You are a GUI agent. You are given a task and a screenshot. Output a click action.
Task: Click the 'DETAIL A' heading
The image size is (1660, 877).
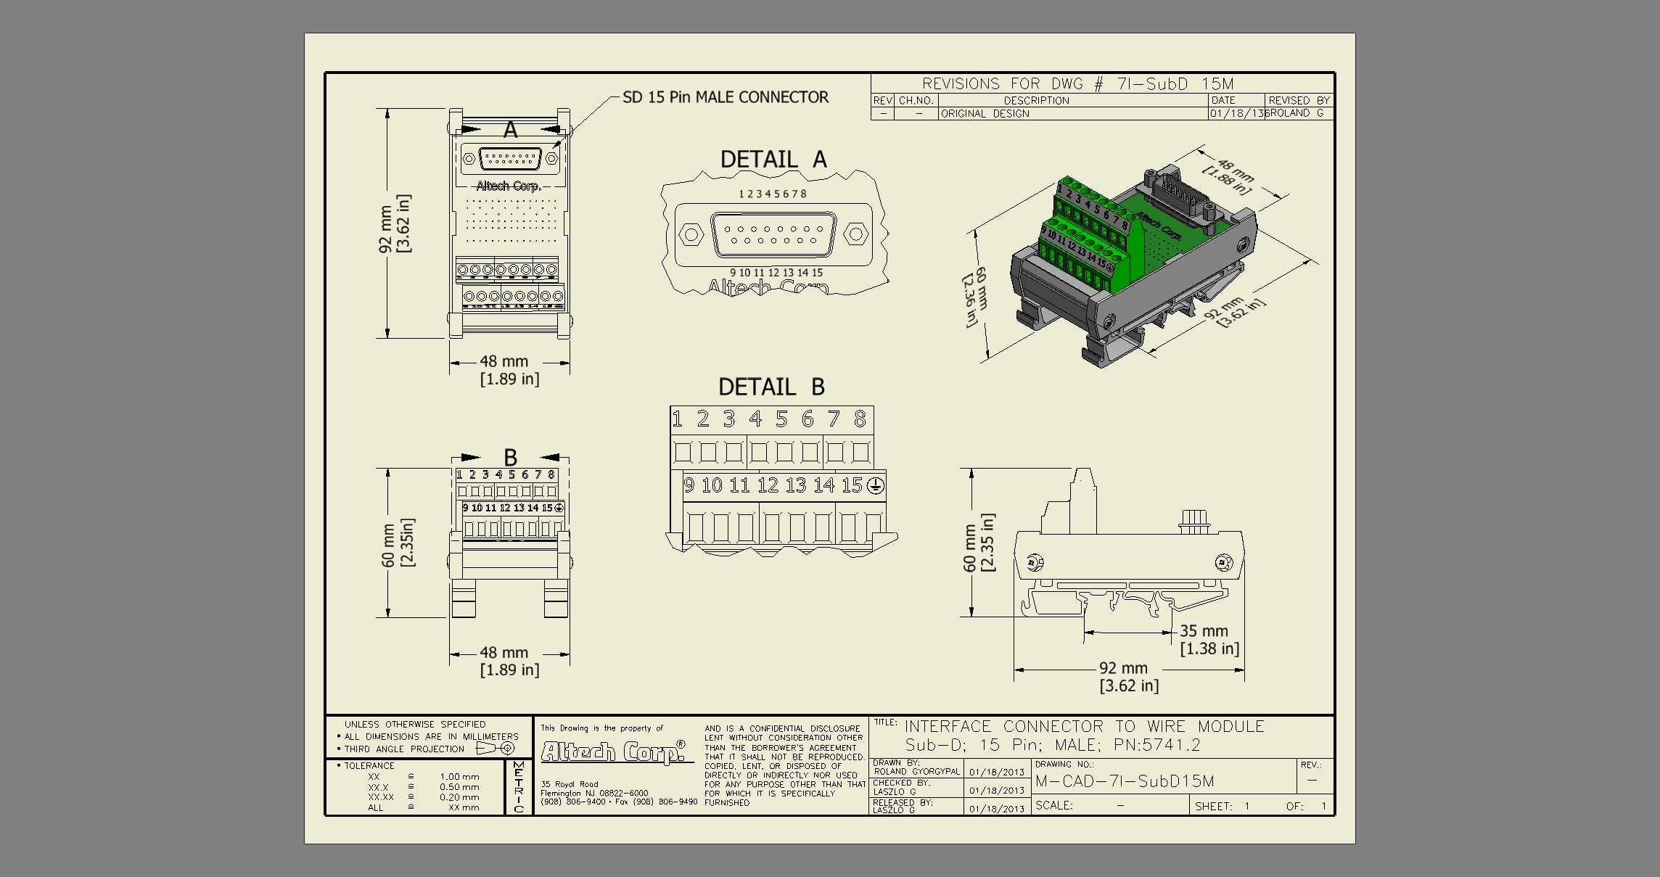773,159
